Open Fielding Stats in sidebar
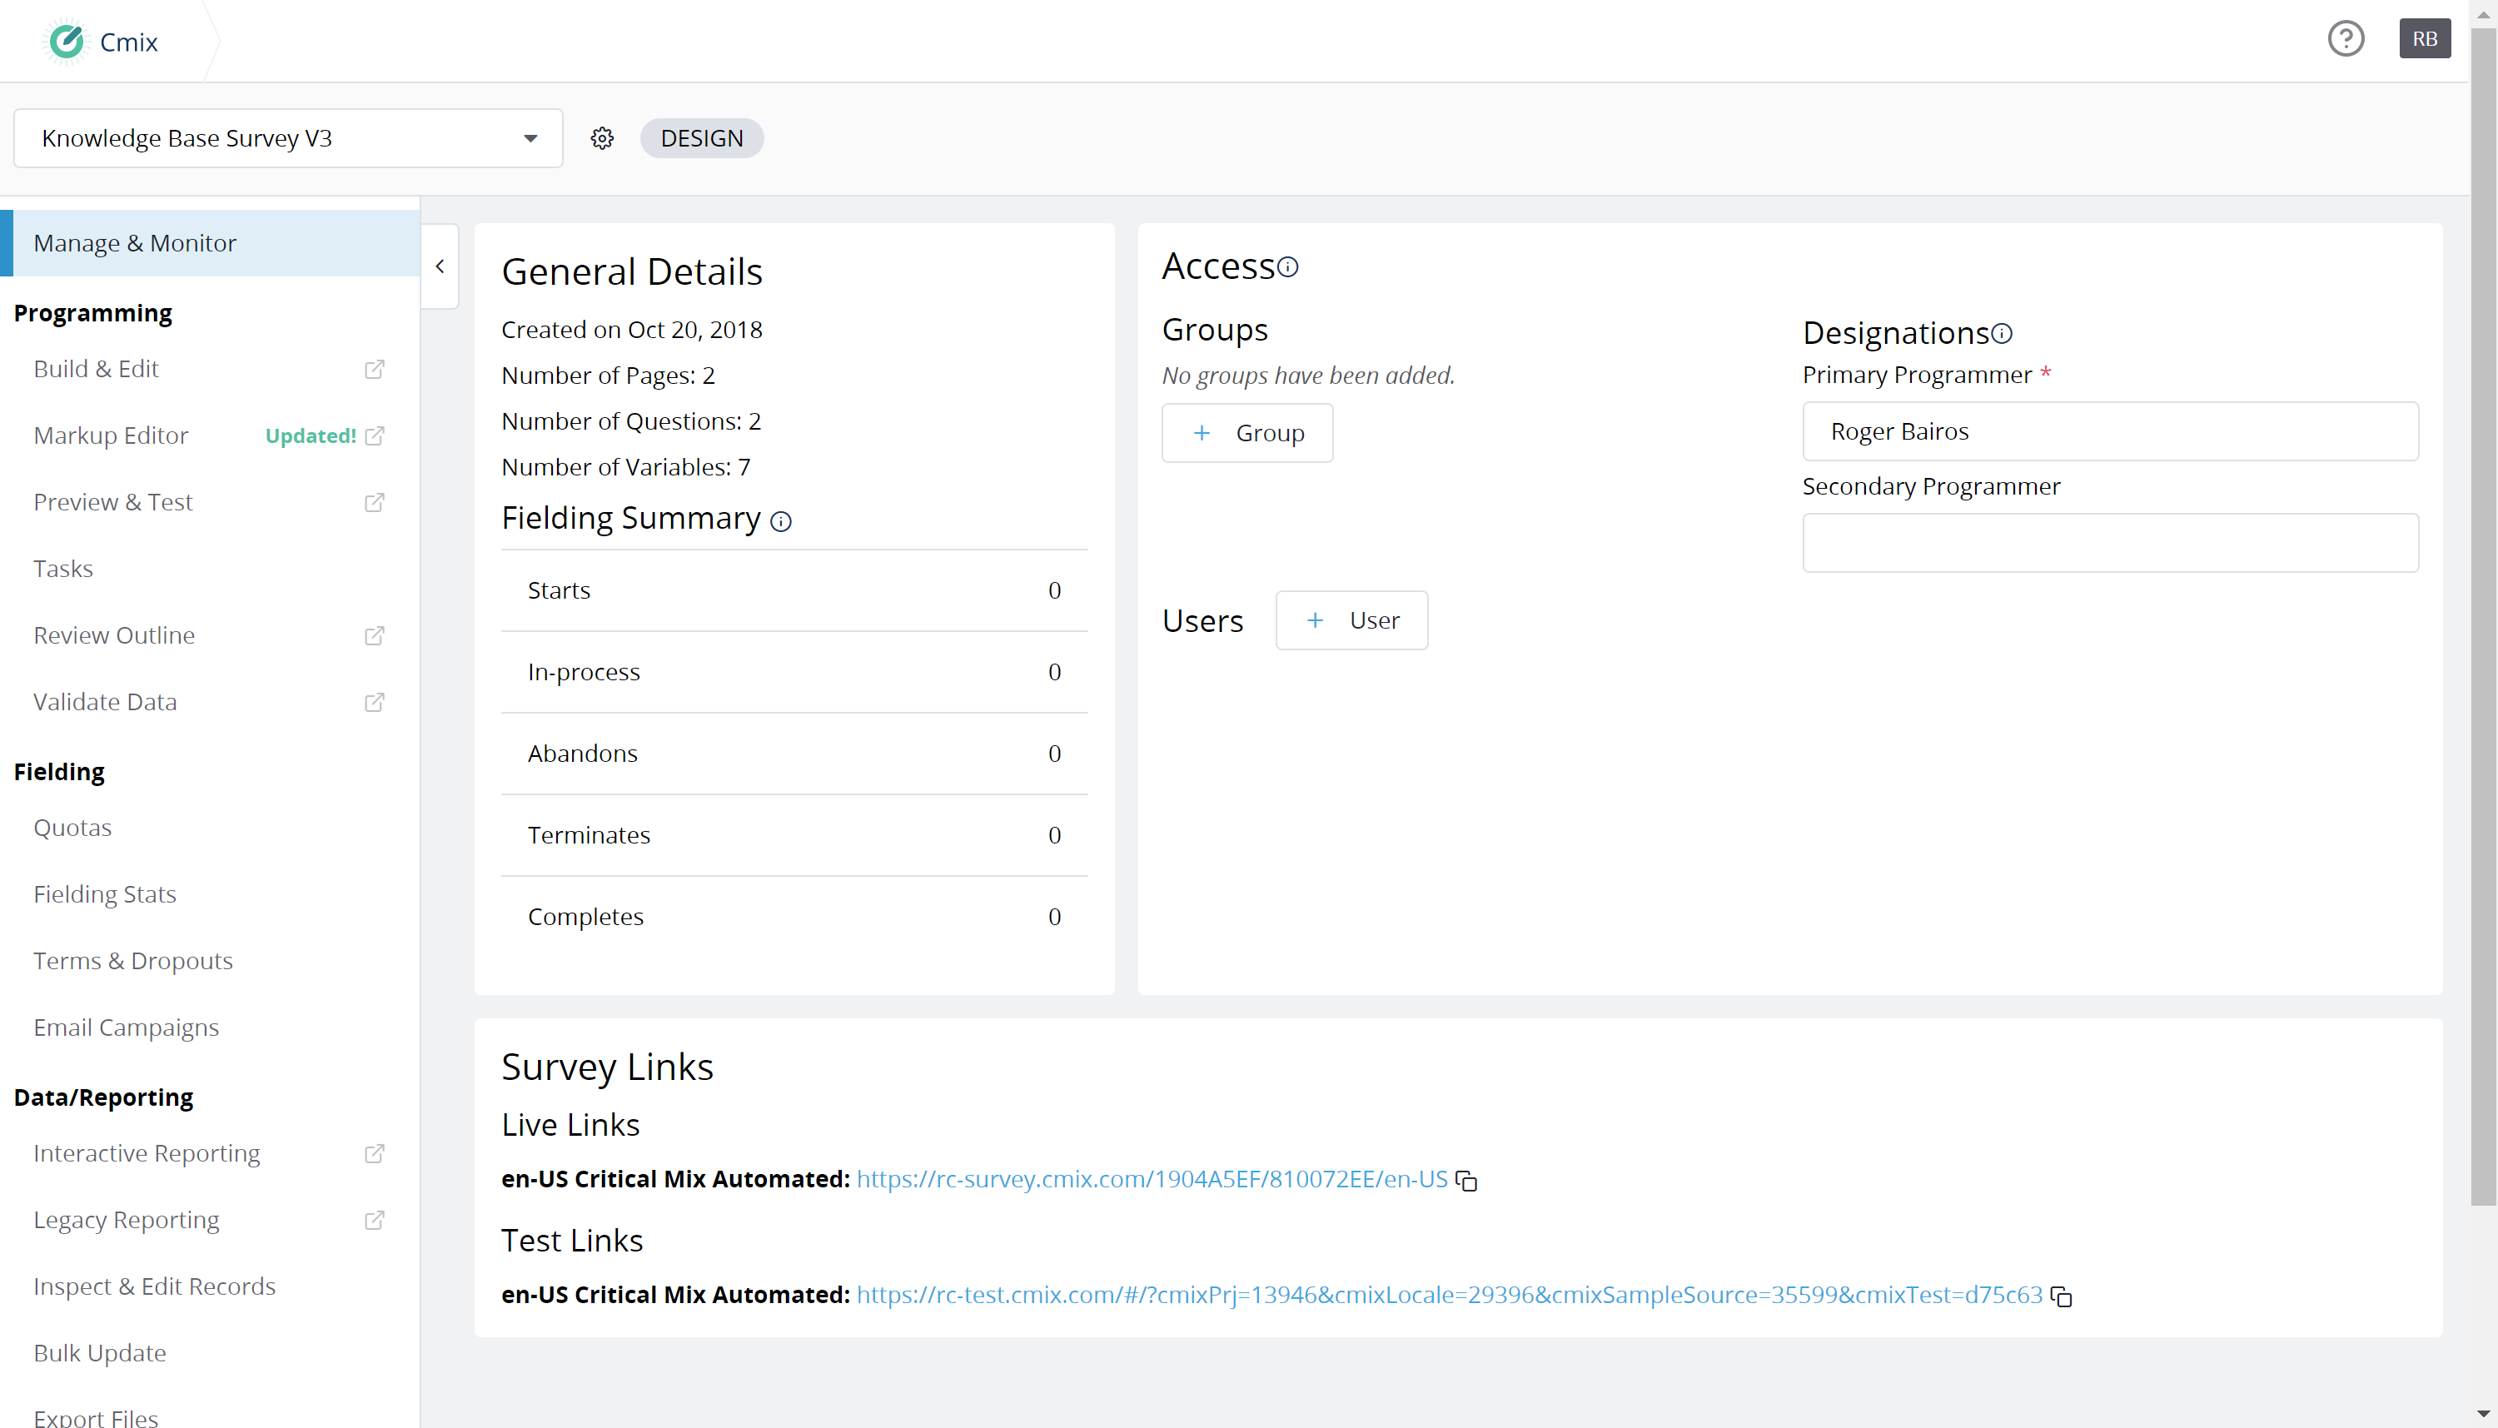Viewport: 2498px width, 1428px height. click(x=105, y=893)
